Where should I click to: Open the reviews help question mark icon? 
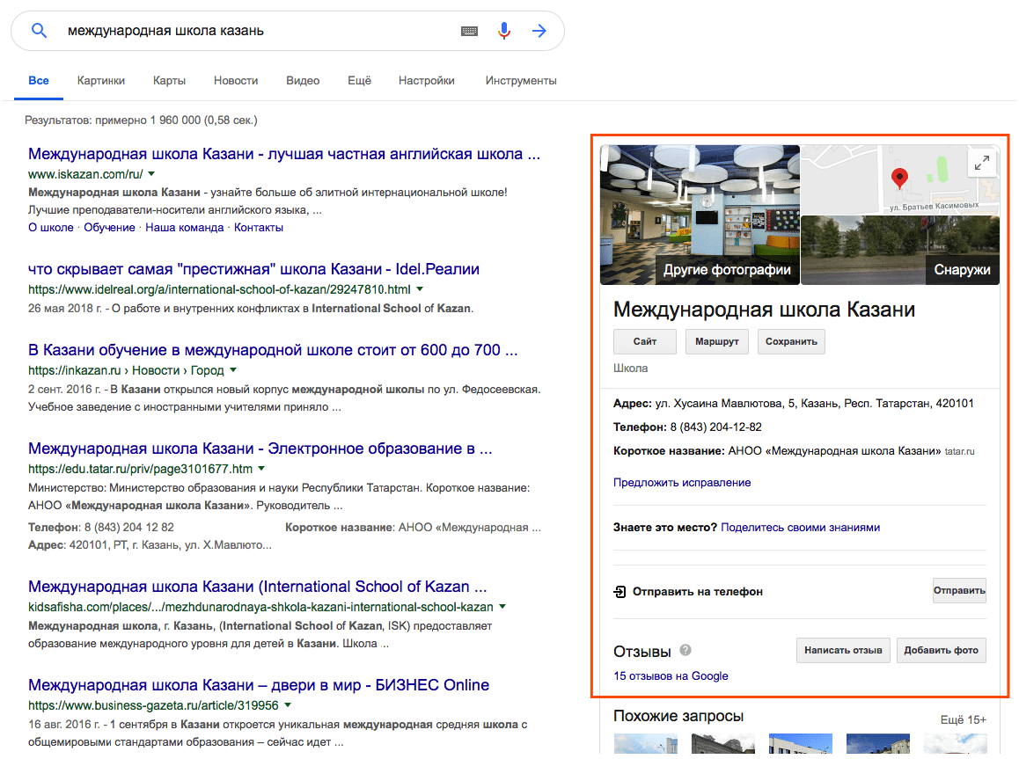tap(685, 650)
